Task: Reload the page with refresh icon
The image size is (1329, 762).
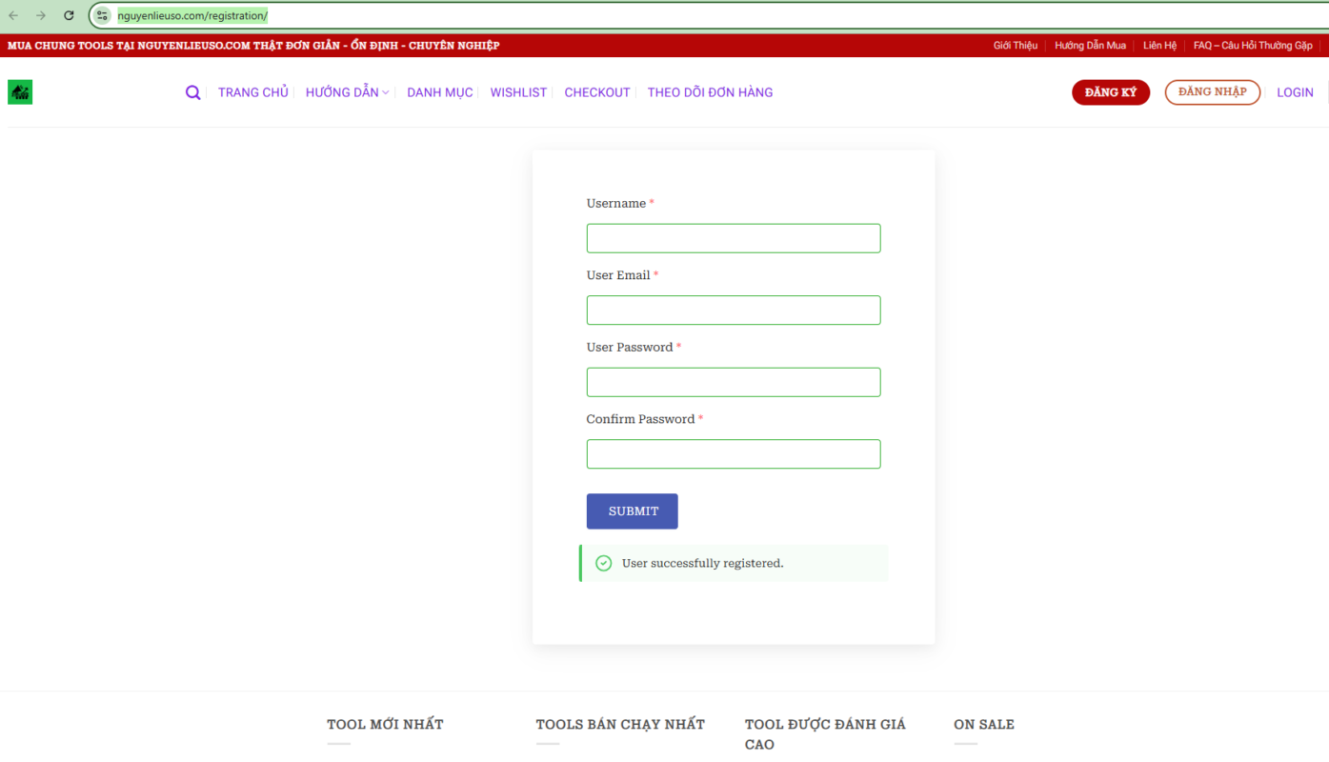Action: (x=69, y=15)
